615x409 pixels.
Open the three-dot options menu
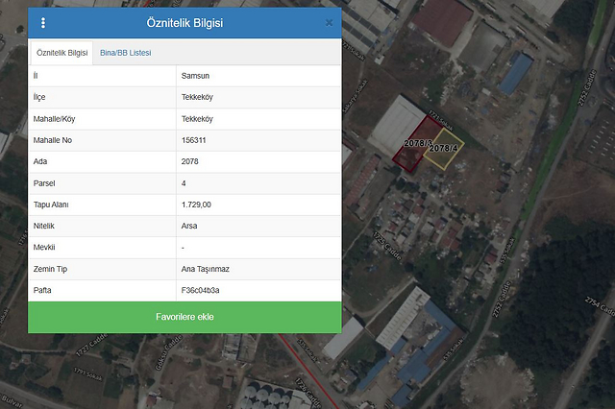[43, 23]
